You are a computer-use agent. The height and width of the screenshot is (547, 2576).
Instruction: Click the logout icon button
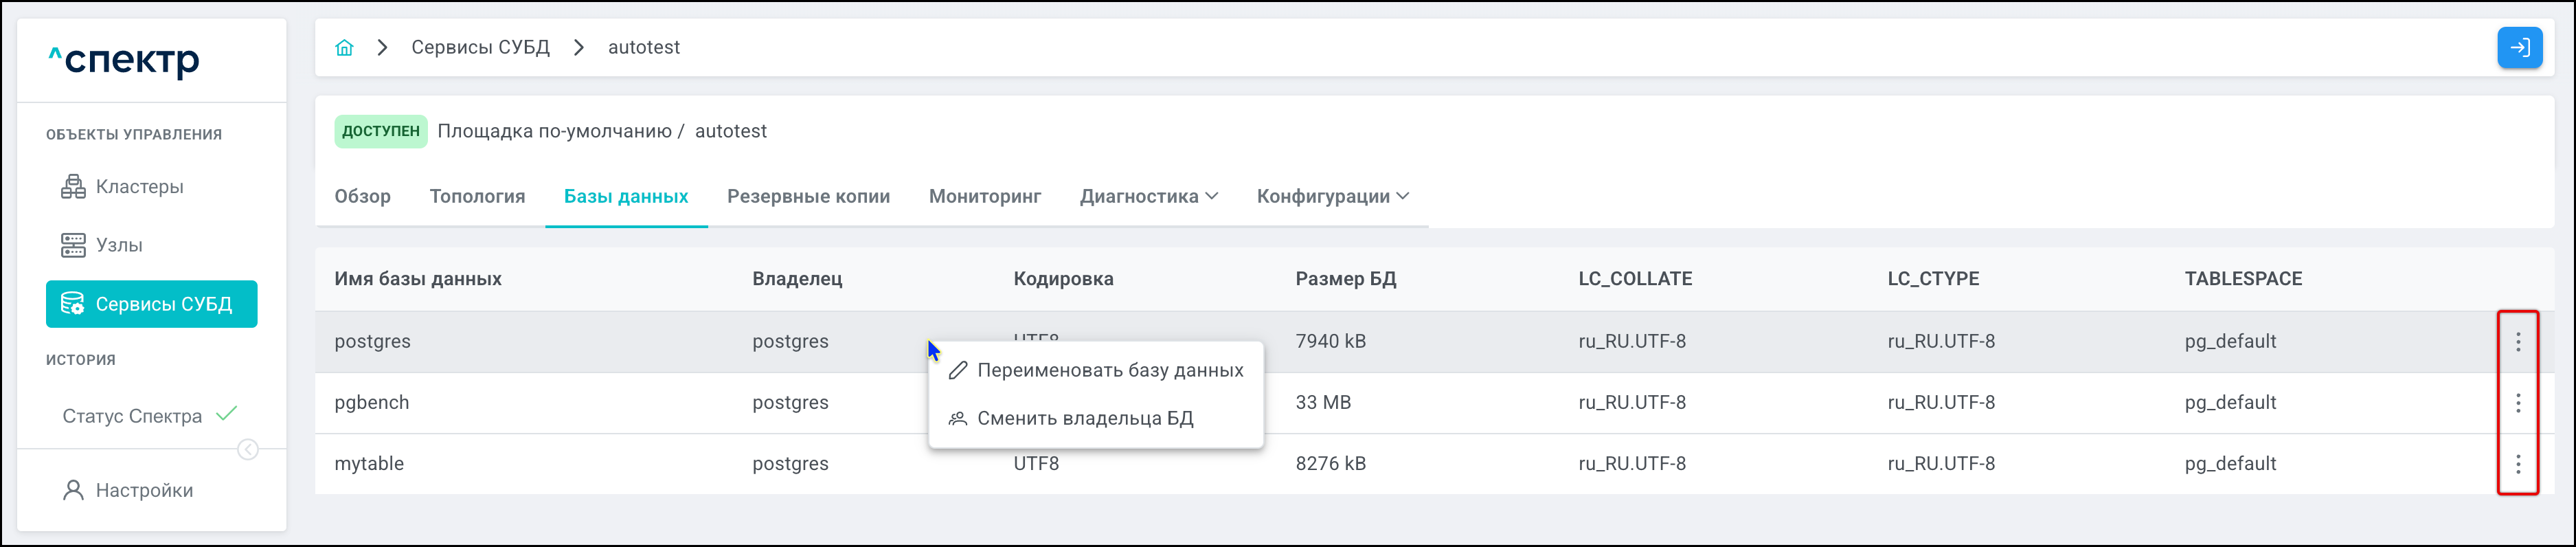pos(2519,48)
